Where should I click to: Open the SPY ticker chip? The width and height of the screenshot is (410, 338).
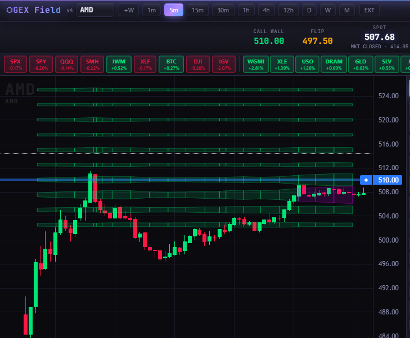(x=41, y=64)
